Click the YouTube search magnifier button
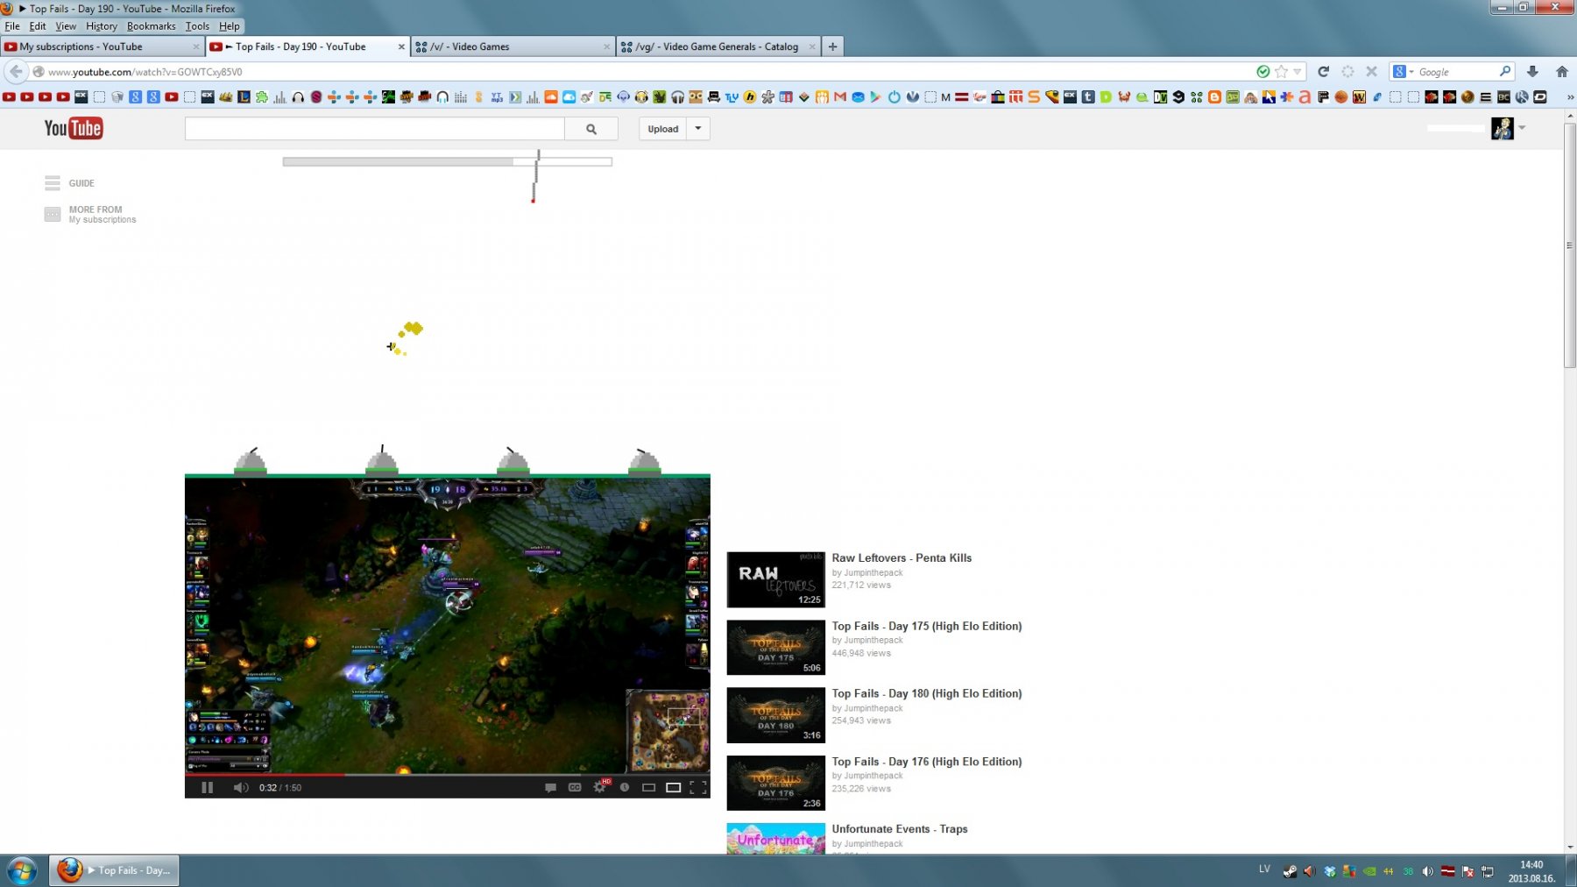1577x887 pixels. (x=591, y=129)
